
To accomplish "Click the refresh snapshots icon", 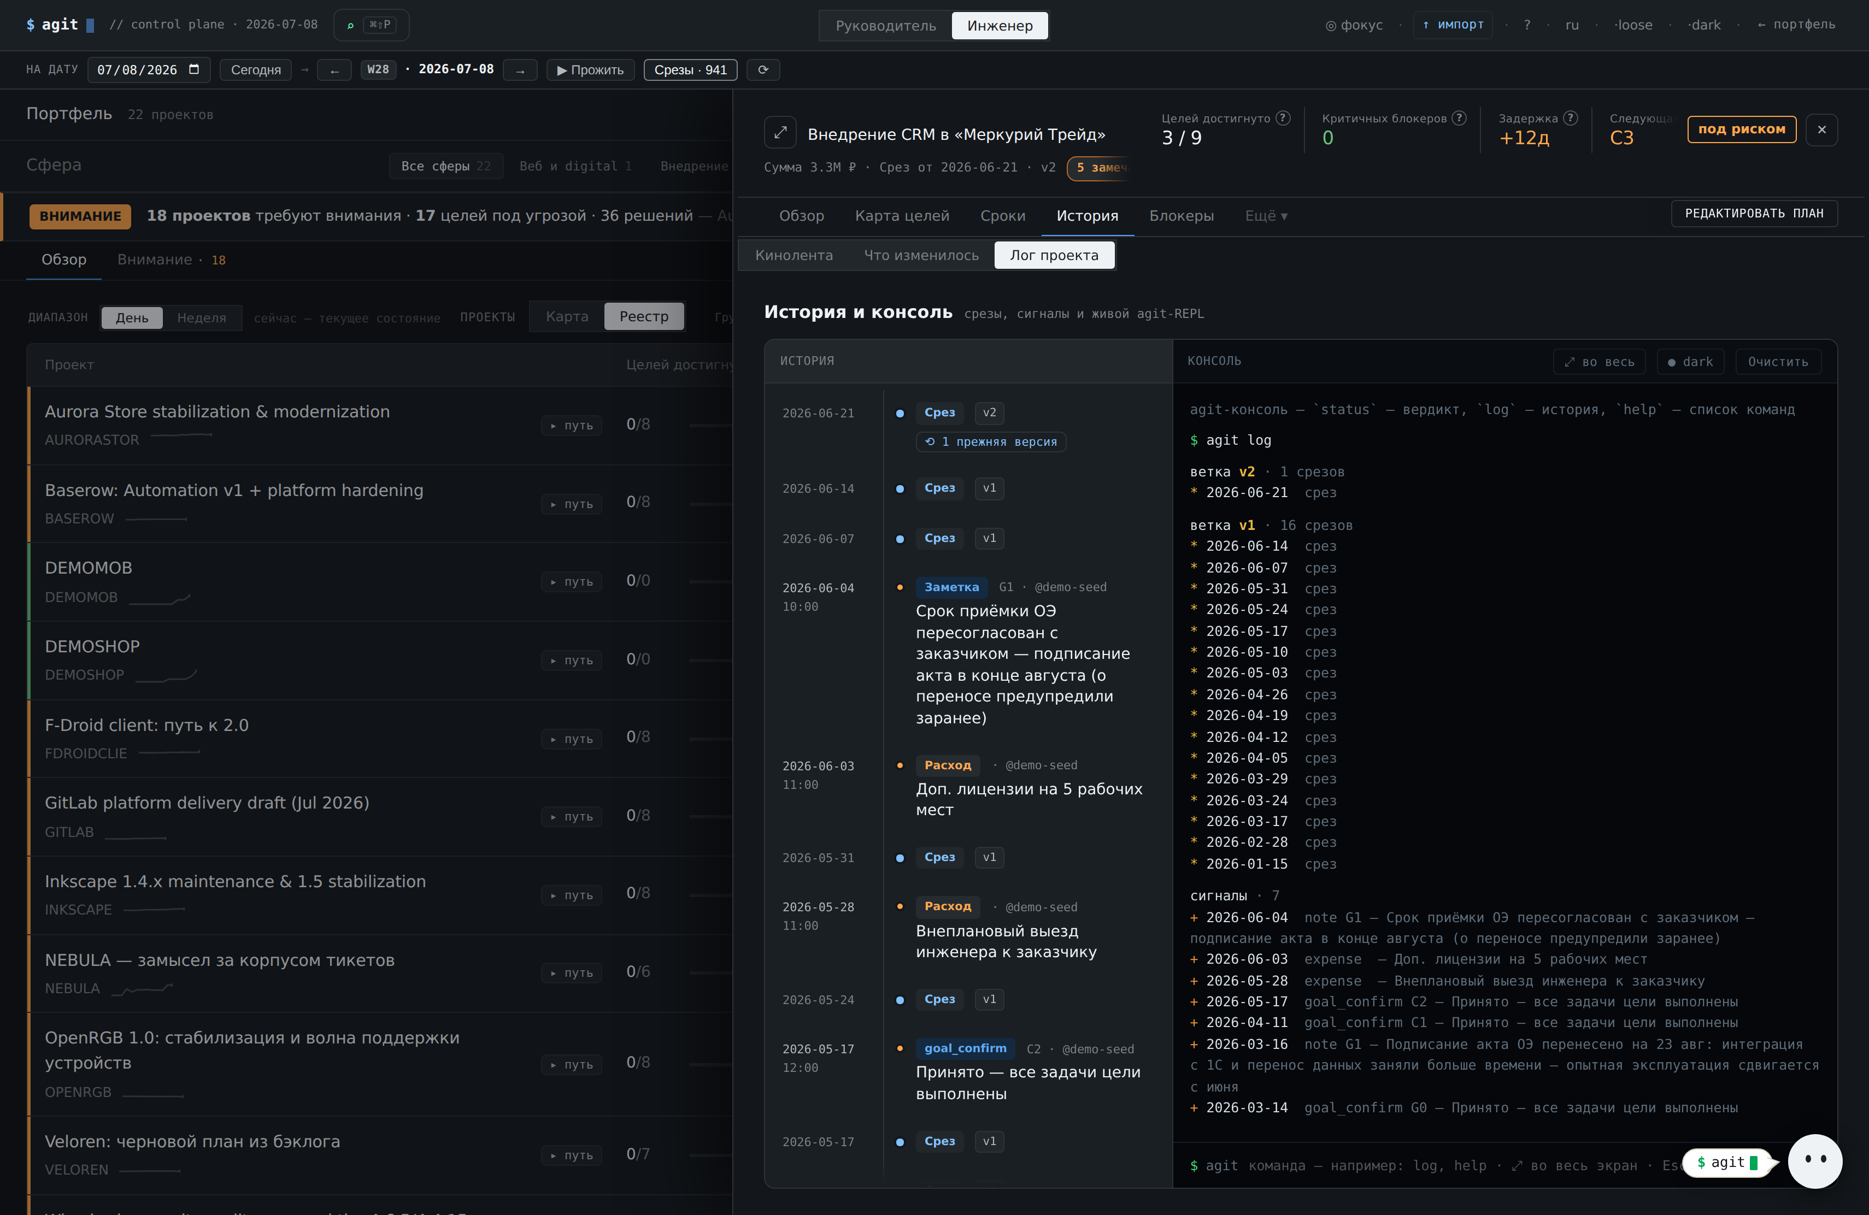I will click(762, 70).
